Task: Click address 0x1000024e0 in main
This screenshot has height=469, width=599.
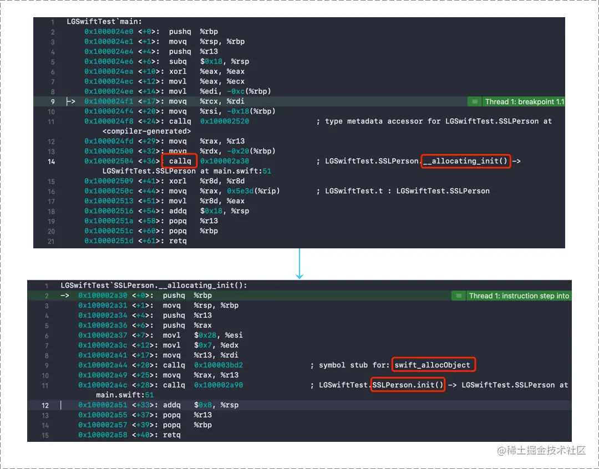Action: click(x=109, y=31)
